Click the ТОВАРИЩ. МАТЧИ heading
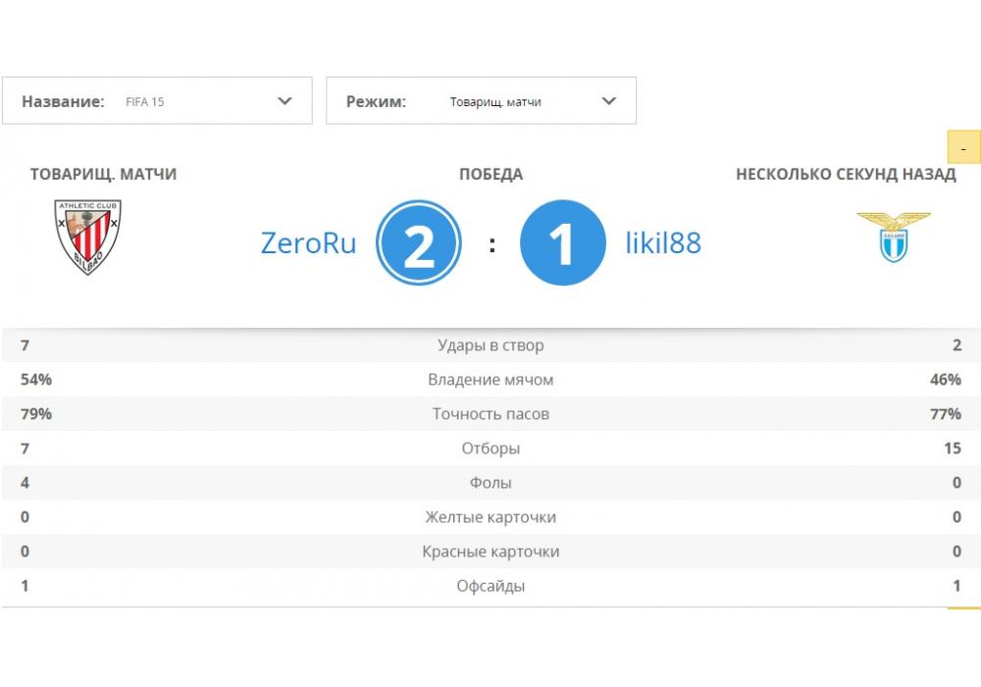This screenshot has width=981, height=687. (103, 174)
